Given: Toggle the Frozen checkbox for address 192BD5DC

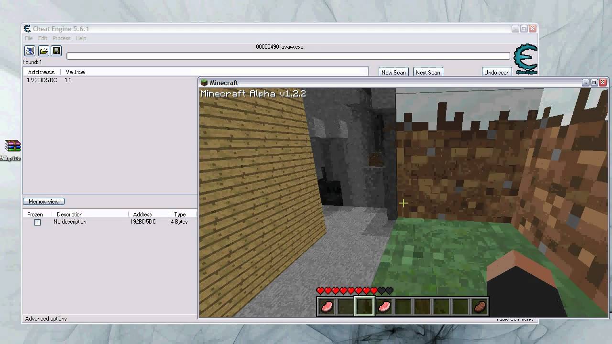Looking at the screenshot, I should click(37, 222).
